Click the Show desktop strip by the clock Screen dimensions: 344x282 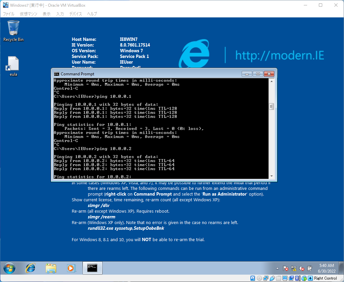click(x=341, y=268)
